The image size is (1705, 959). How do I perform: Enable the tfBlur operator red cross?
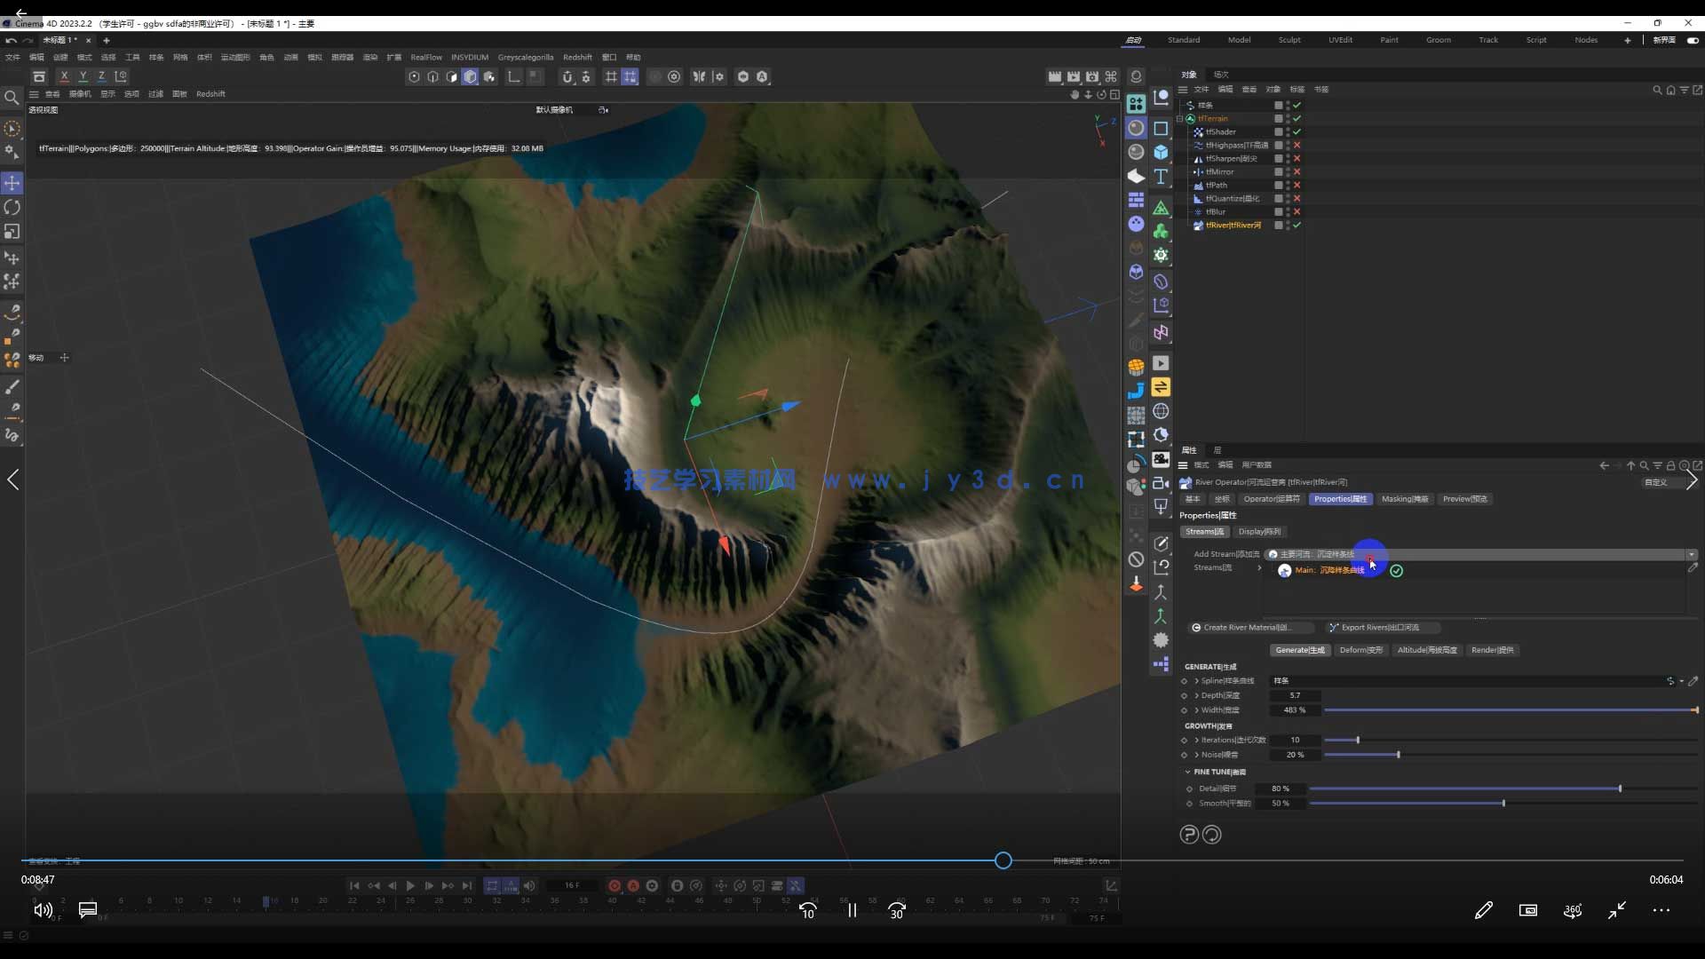pos(1297,211)
